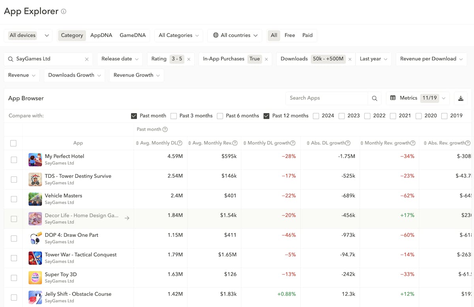Click the help icon beside Past month header
Viewport: 474px width, 307px height.
pyautogui.click(x=165, y=129)
